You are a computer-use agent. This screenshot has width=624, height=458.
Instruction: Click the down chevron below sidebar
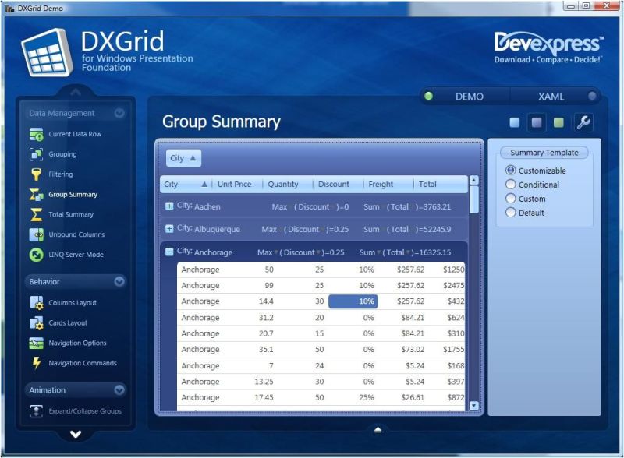point(76,434)
